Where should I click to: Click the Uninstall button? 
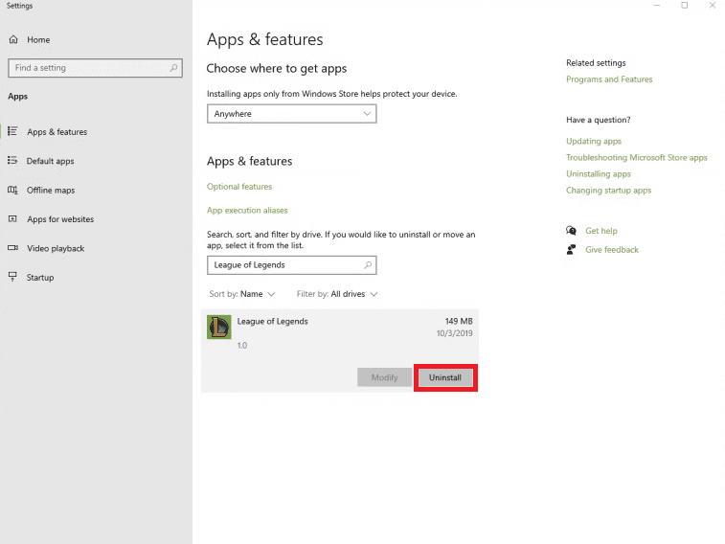[x=445, y=377]
